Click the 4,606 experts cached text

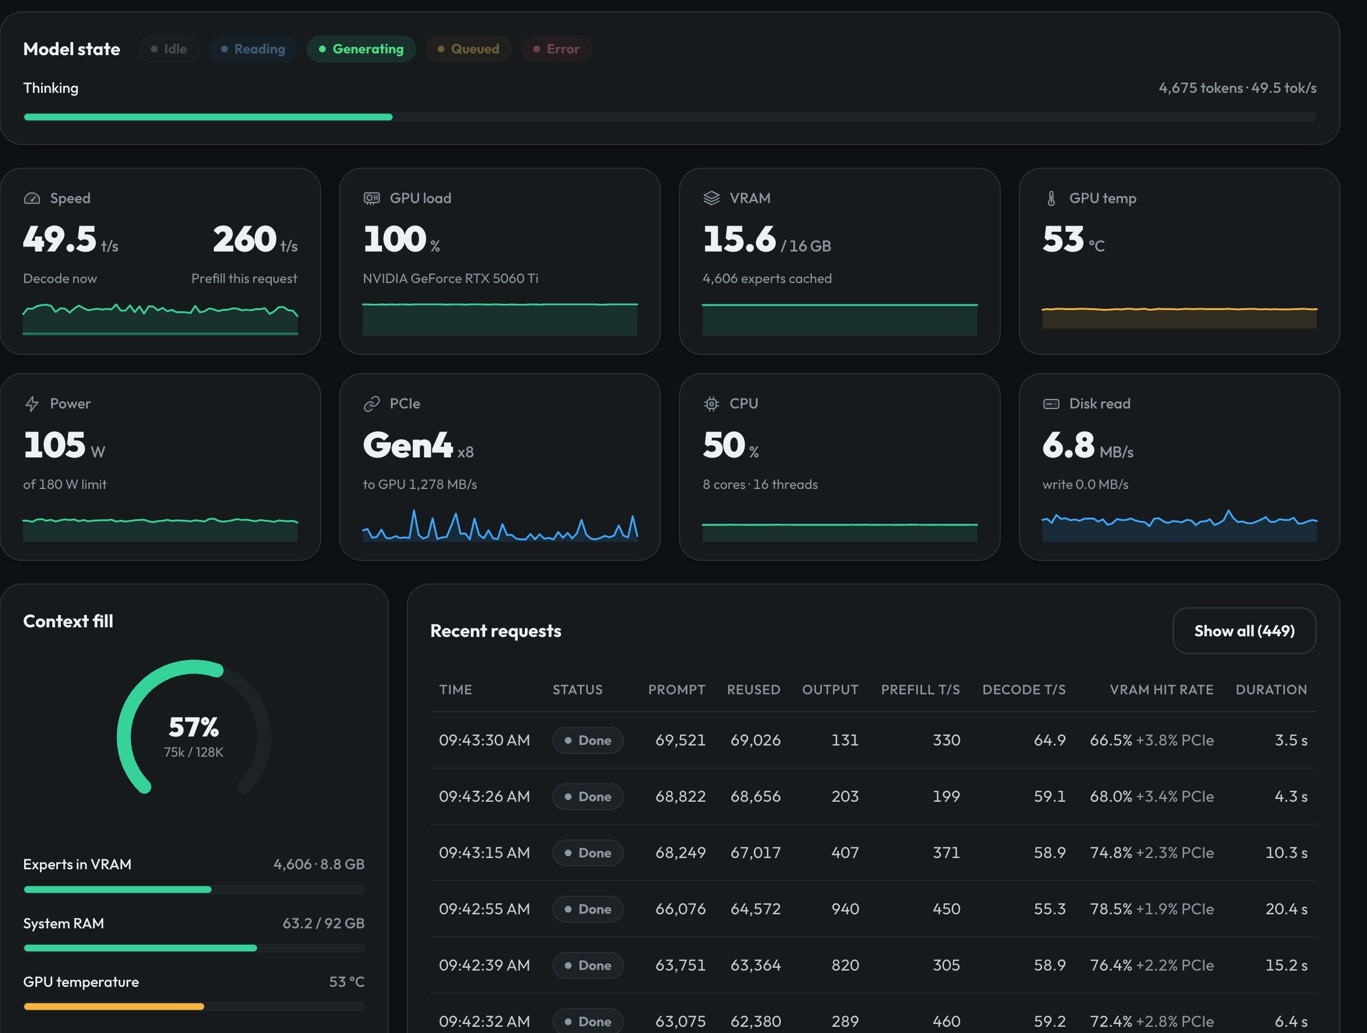tap(767, 278)
